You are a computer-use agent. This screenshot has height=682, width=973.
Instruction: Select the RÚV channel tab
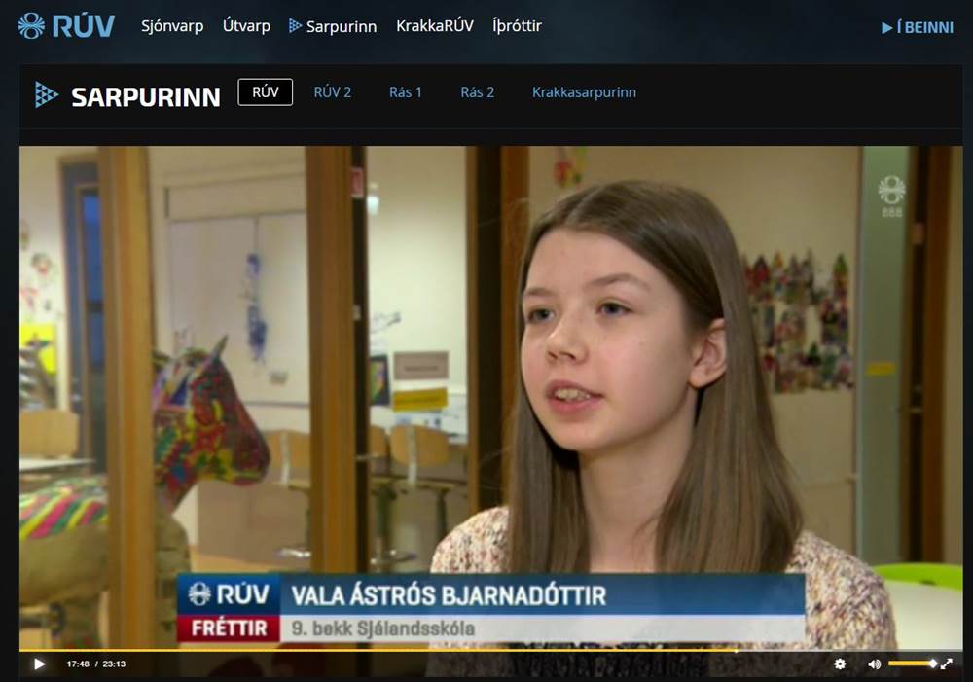pos(265,92)
